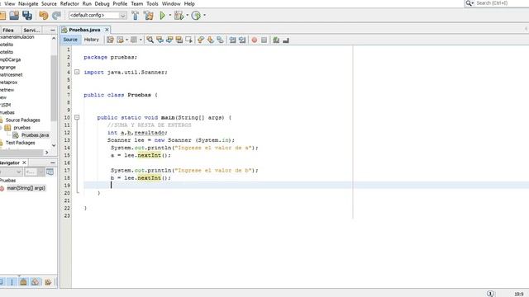Click the Redo arrow icon
Screen dimensions: 529x297
click(56, 15)
